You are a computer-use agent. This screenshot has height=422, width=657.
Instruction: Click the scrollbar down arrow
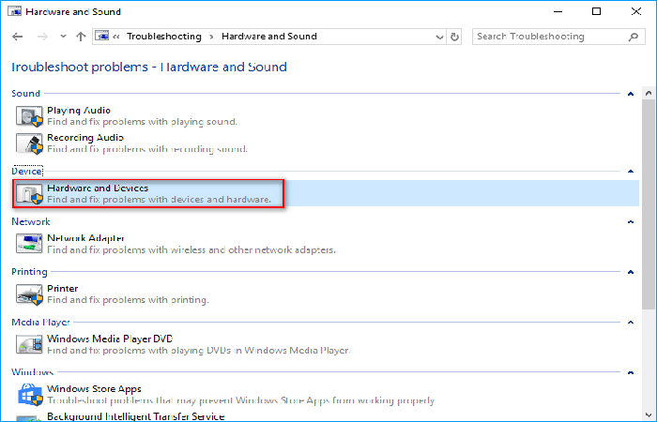tap(649, 414)
